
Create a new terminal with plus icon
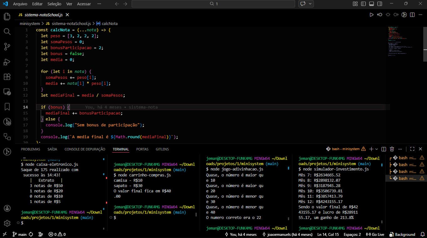(x=371, y=149)
